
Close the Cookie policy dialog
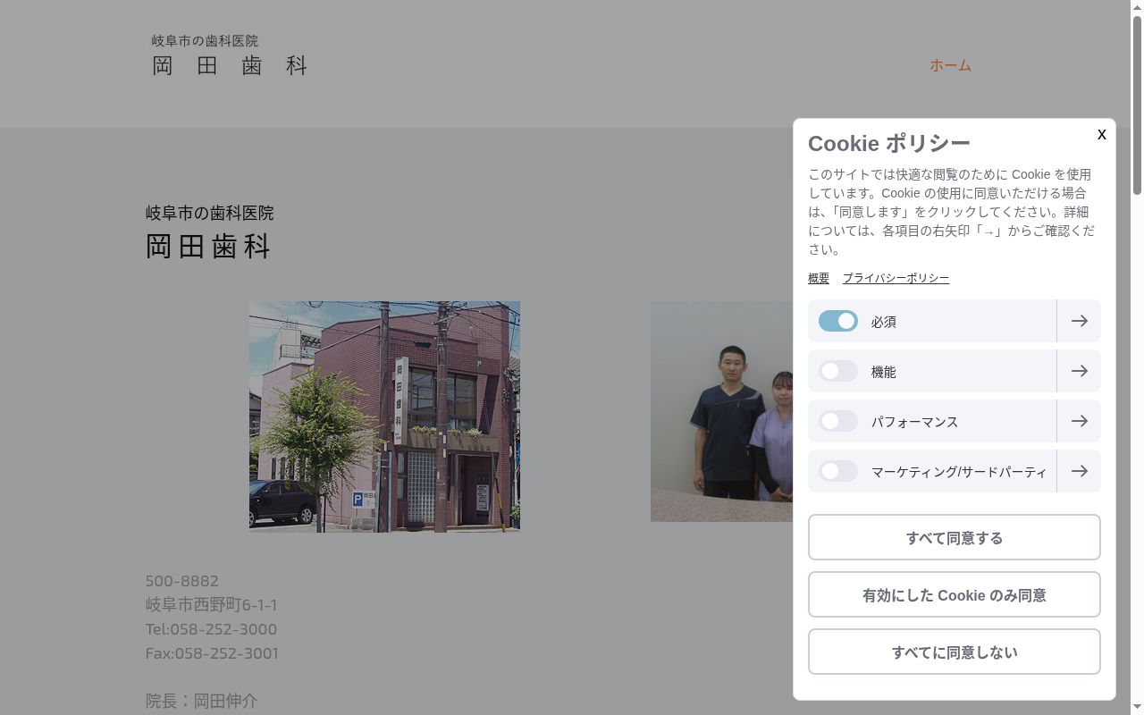click(x=1101, y=134)
